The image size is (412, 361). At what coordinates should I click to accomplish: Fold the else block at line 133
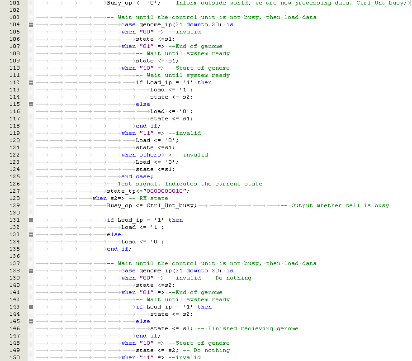[31, 234]
